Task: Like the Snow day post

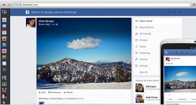Action: 42,93
